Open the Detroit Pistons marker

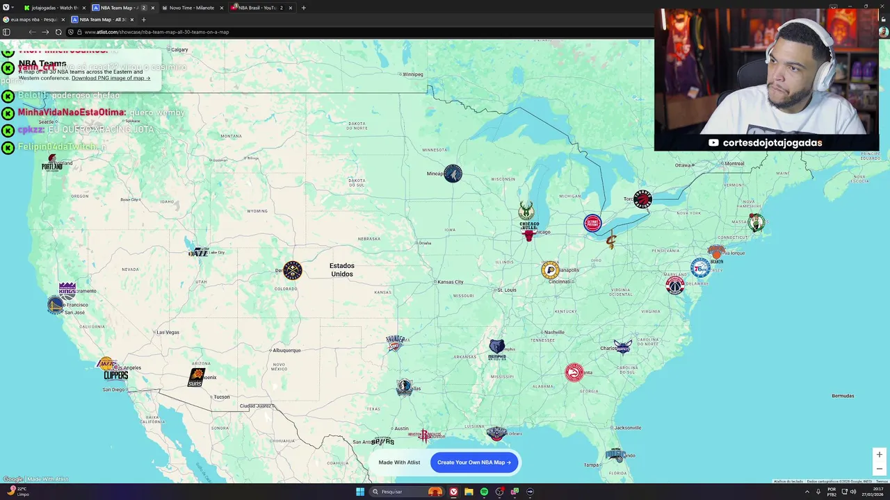(x=592, y=224)
